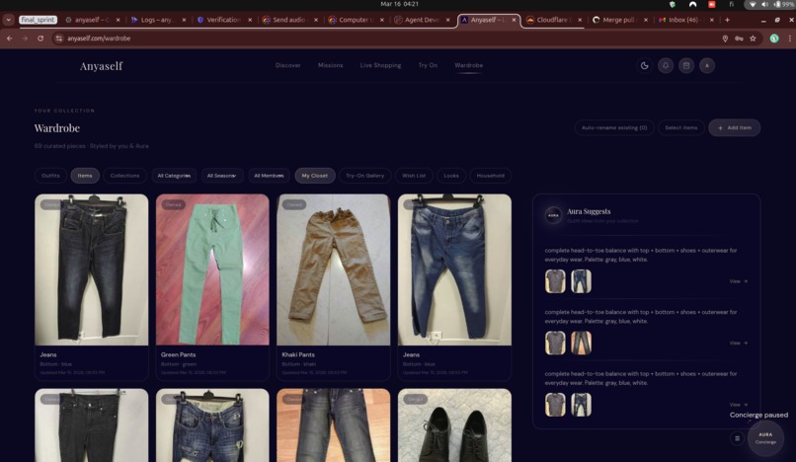This screenshot has width=796, height=462.
Task: Click the "Bottom · green" label
Action: coord(178,364)
